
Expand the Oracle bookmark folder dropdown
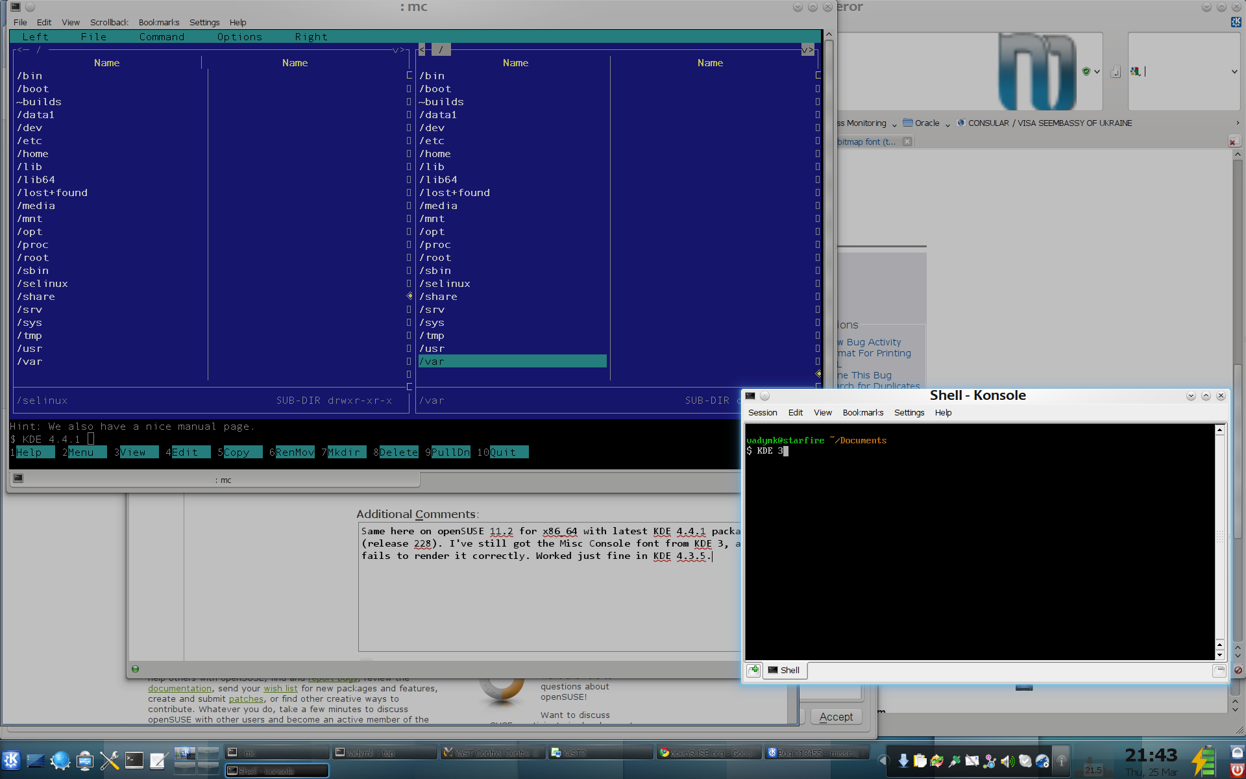tap(947, 124)
